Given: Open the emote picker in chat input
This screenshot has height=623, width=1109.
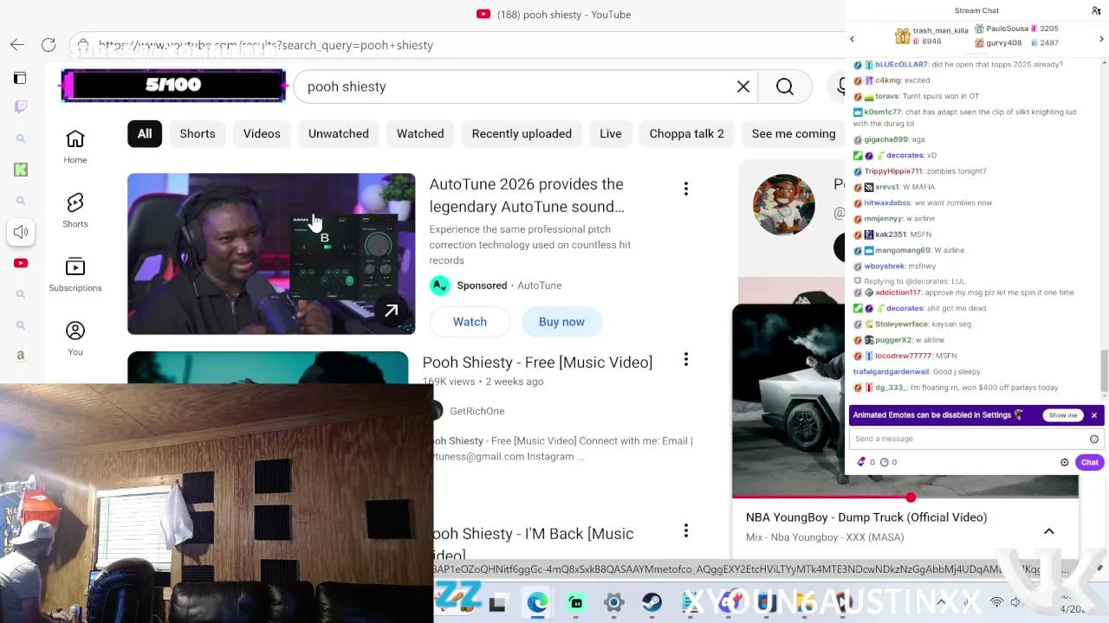Looking at the screenshot, I should (1094, 439).
